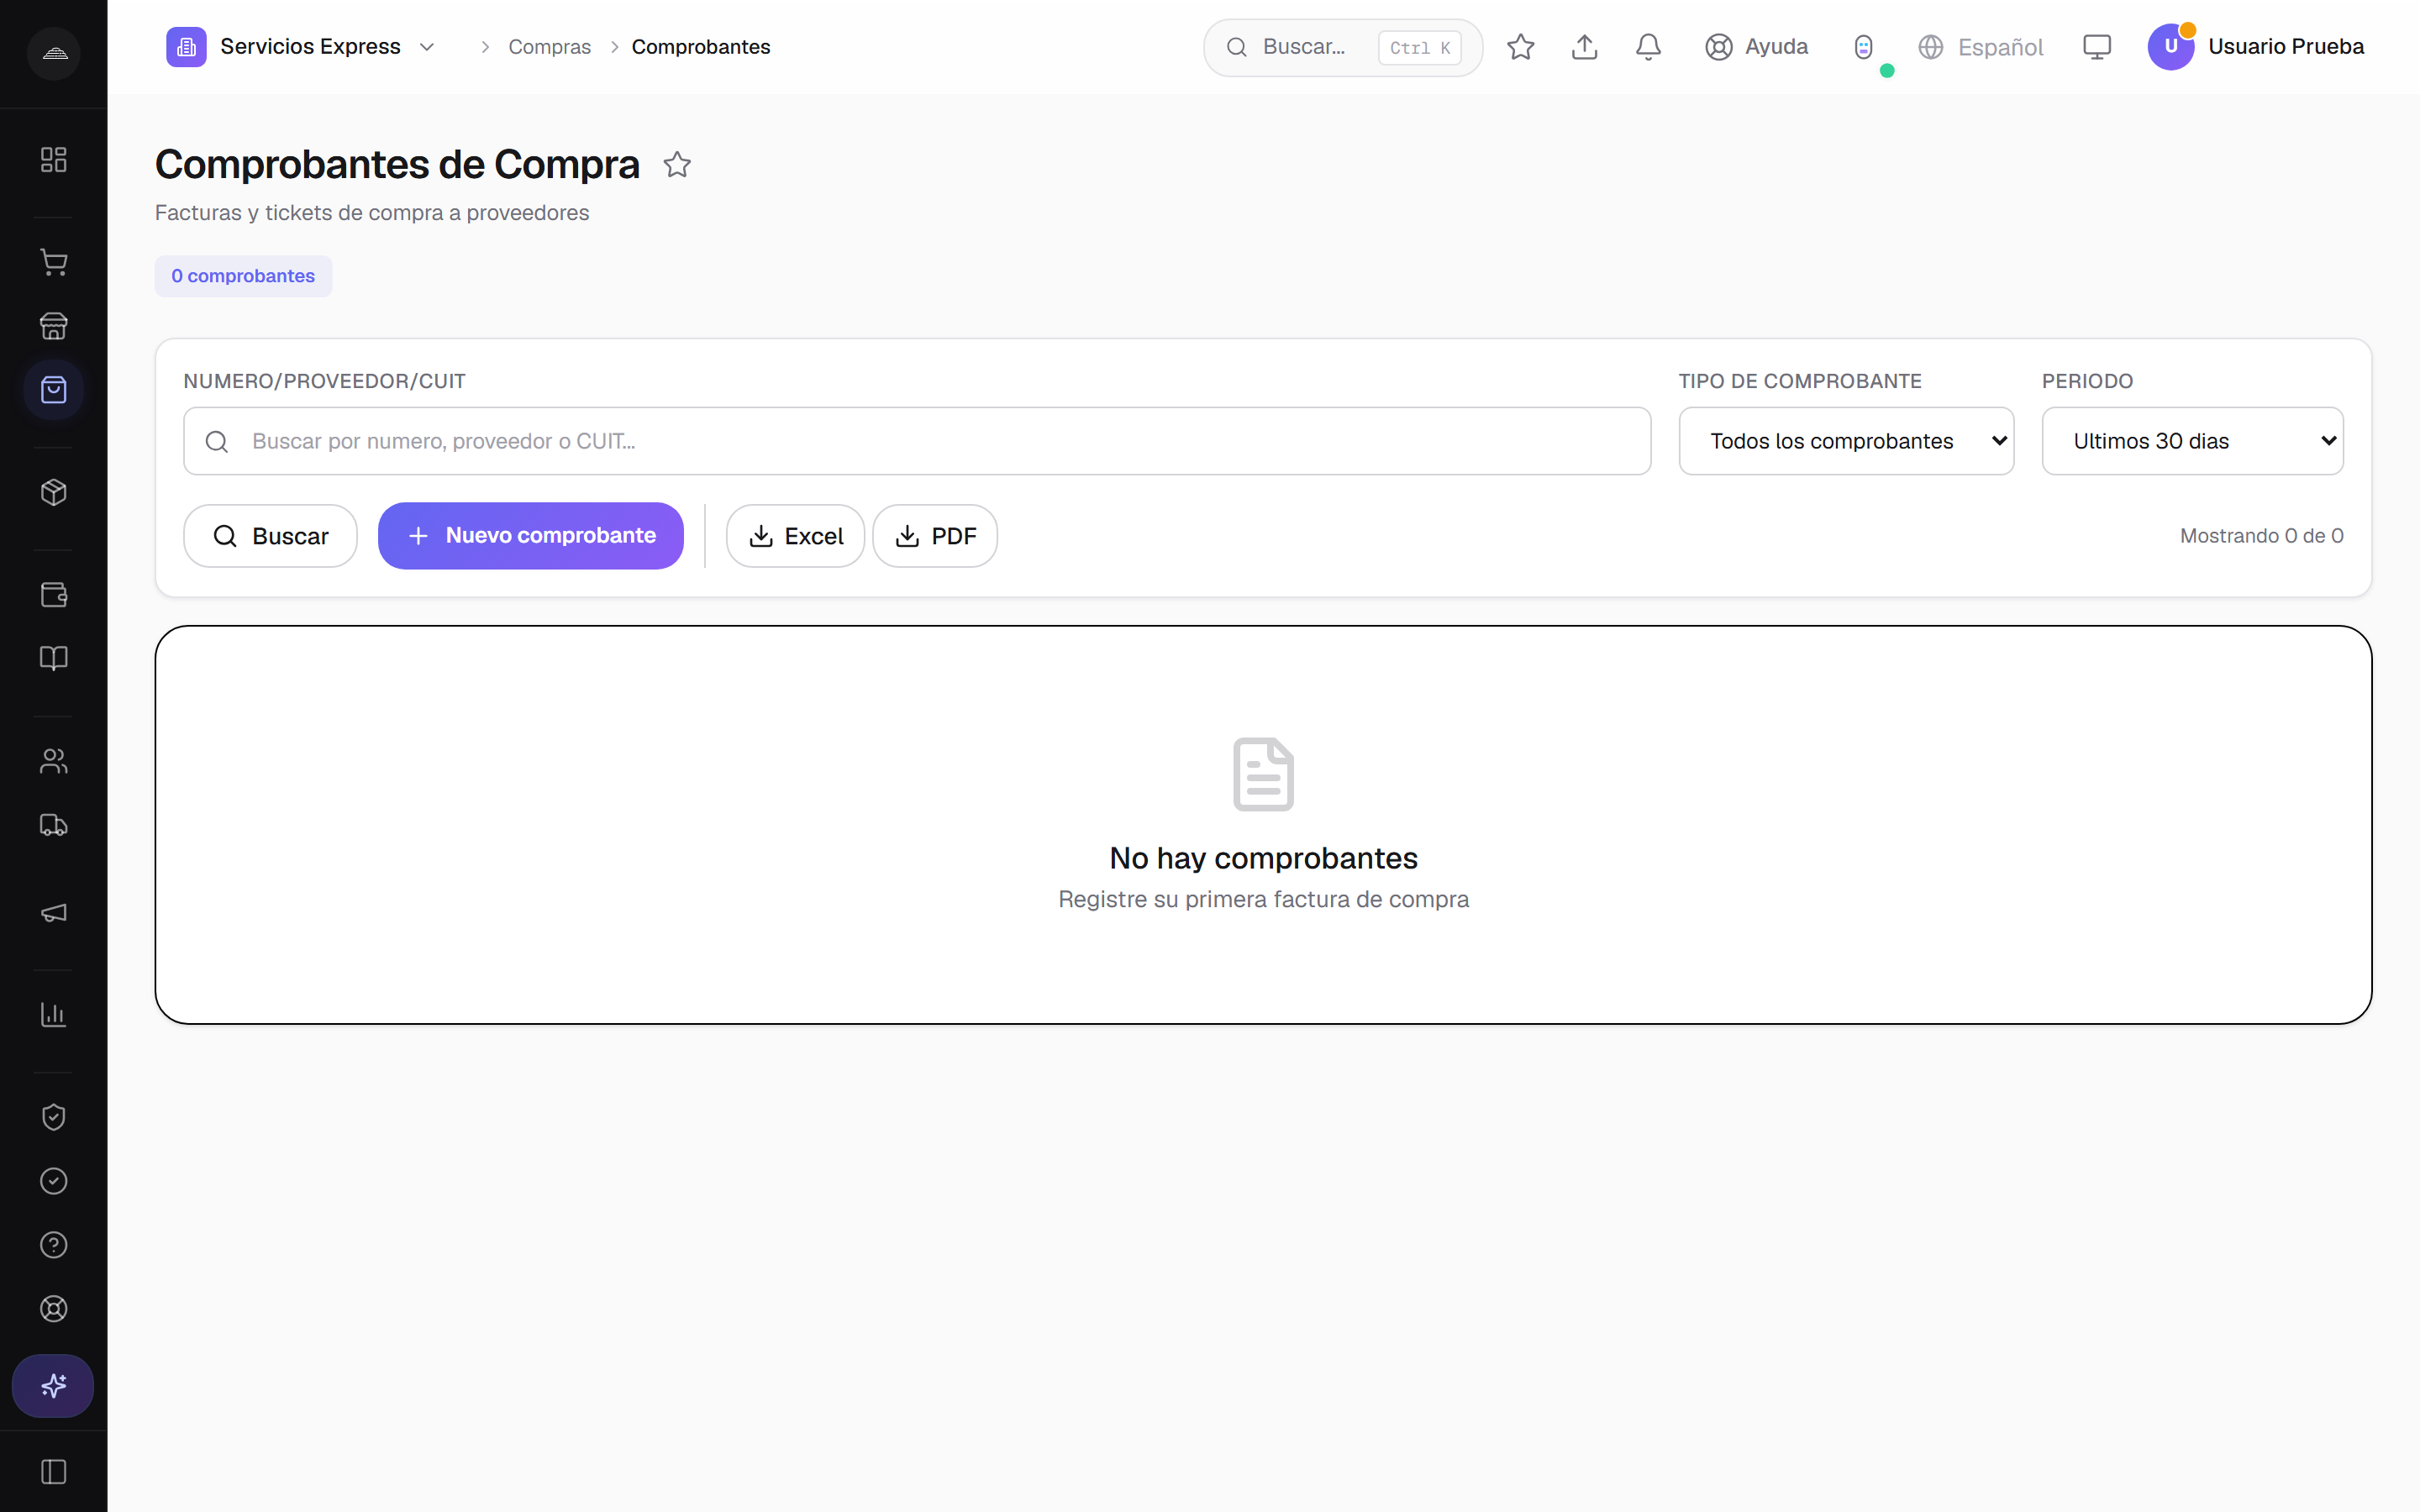2420x1512 pixels.
Task: Go to Compras breadcrumb
Action: click(x=549, y=47)
